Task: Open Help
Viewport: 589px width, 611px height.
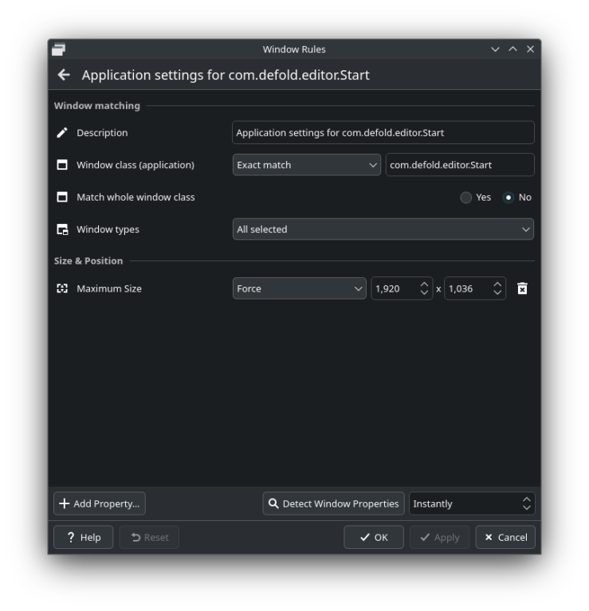Action: tap(83, 537)
